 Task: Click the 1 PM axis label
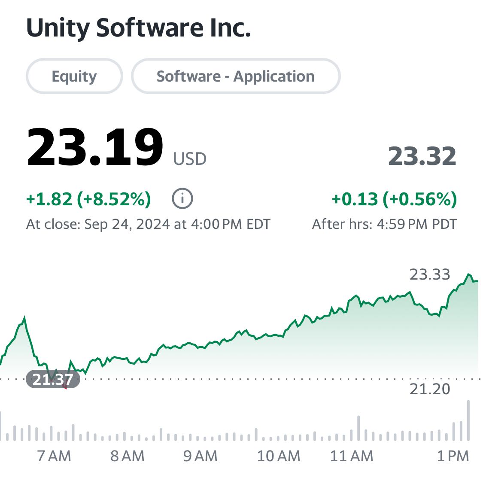(453, 456)
